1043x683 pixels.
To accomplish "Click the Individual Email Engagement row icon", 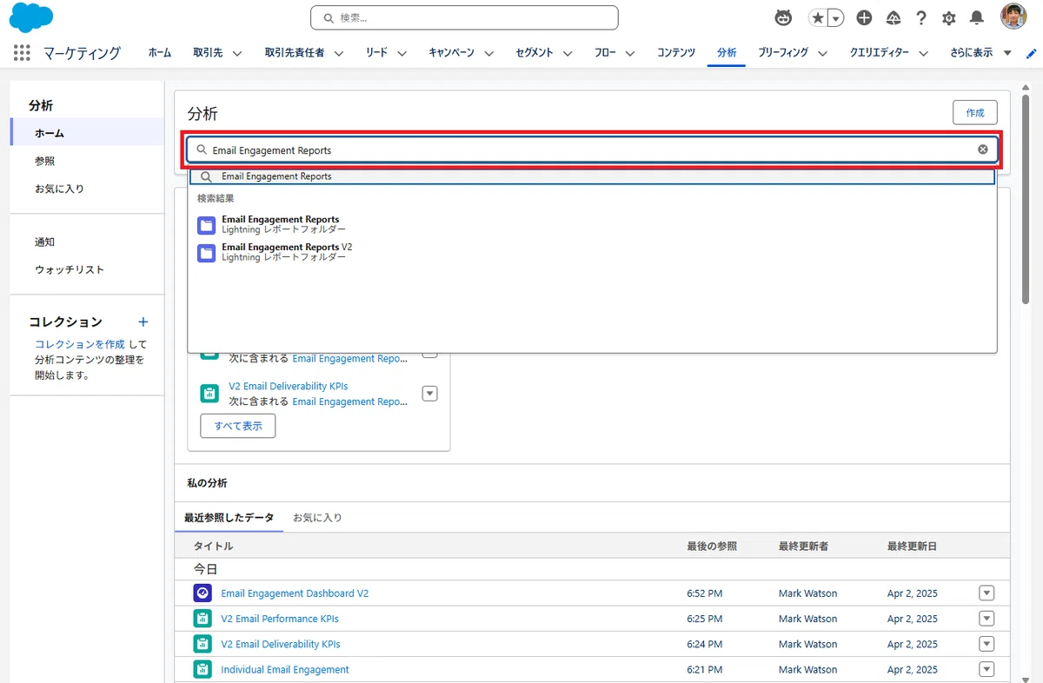I will [x=202, y=669].
